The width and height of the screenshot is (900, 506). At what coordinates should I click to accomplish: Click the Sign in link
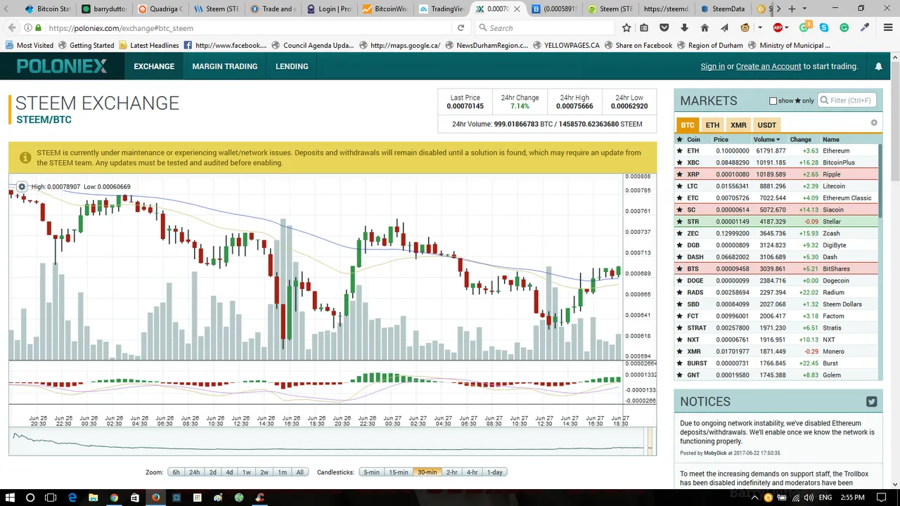click(x=712, y=67)
